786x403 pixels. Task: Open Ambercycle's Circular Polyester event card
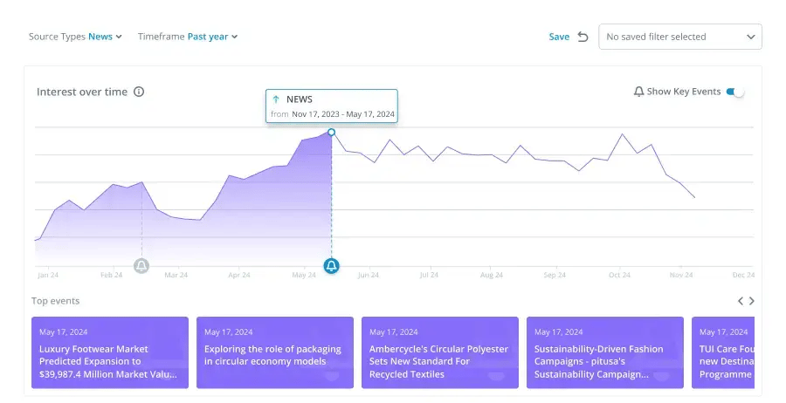[x=439, y=352]
